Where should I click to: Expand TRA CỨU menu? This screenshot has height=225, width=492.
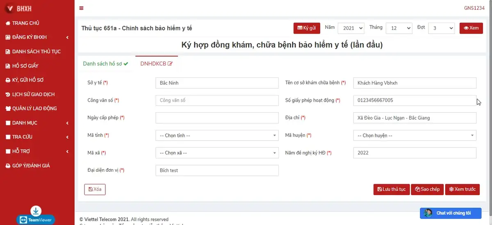pos(37,137)
